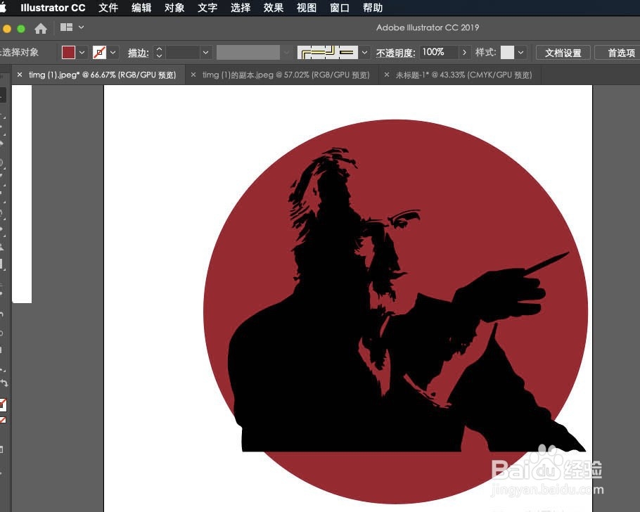This screenshot has width=640, height=512.
Task: Open the 文字 menu
Action: (x=207, y=8)
